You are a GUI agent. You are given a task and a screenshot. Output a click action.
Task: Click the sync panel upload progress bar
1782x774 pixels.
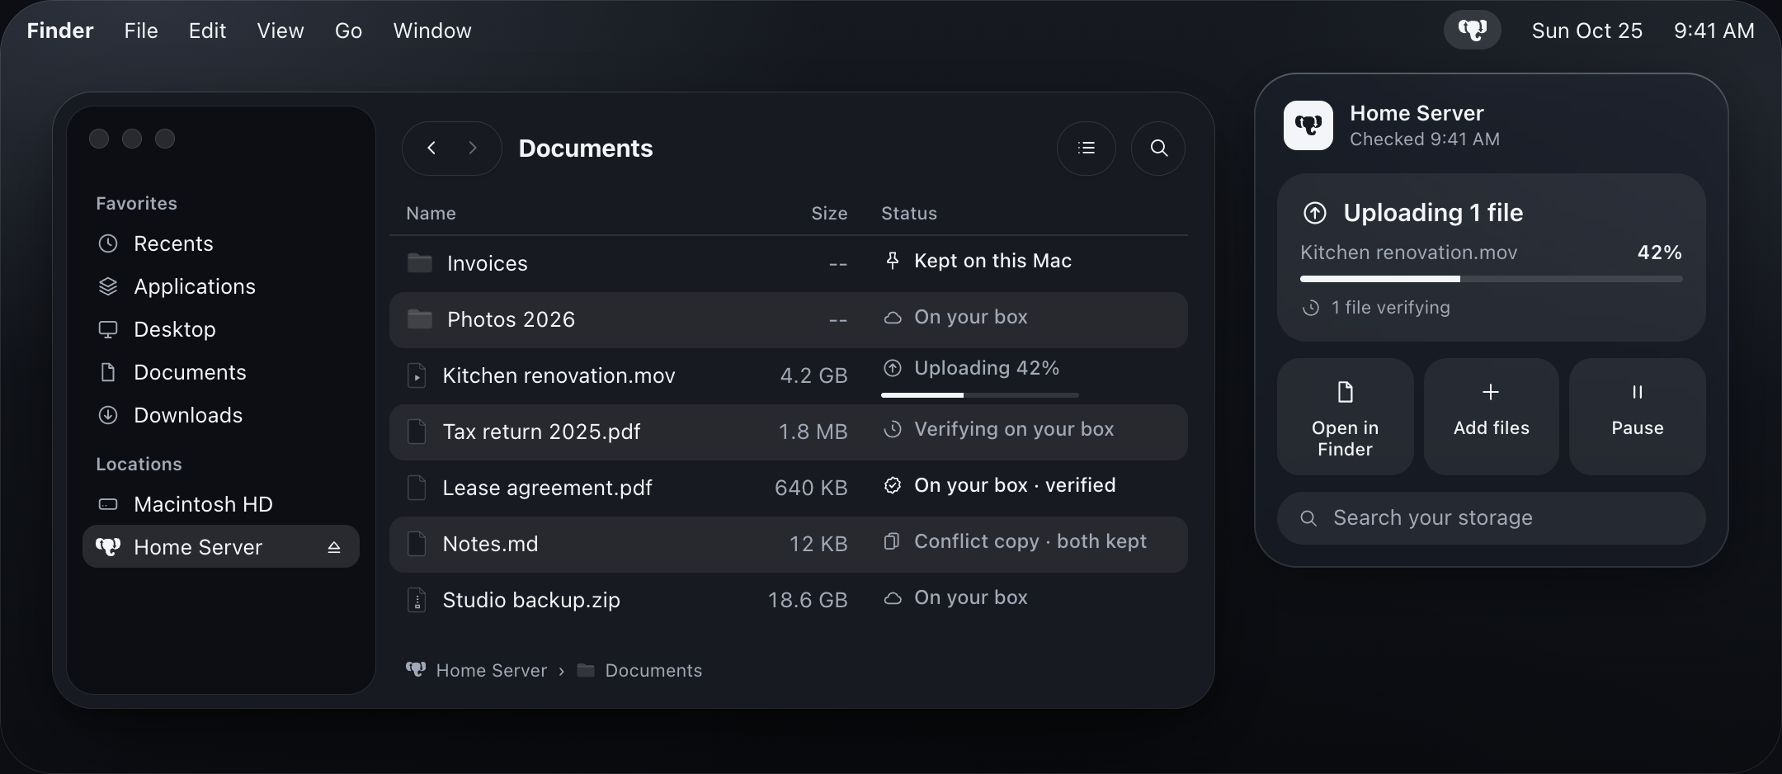(1491, 279)
